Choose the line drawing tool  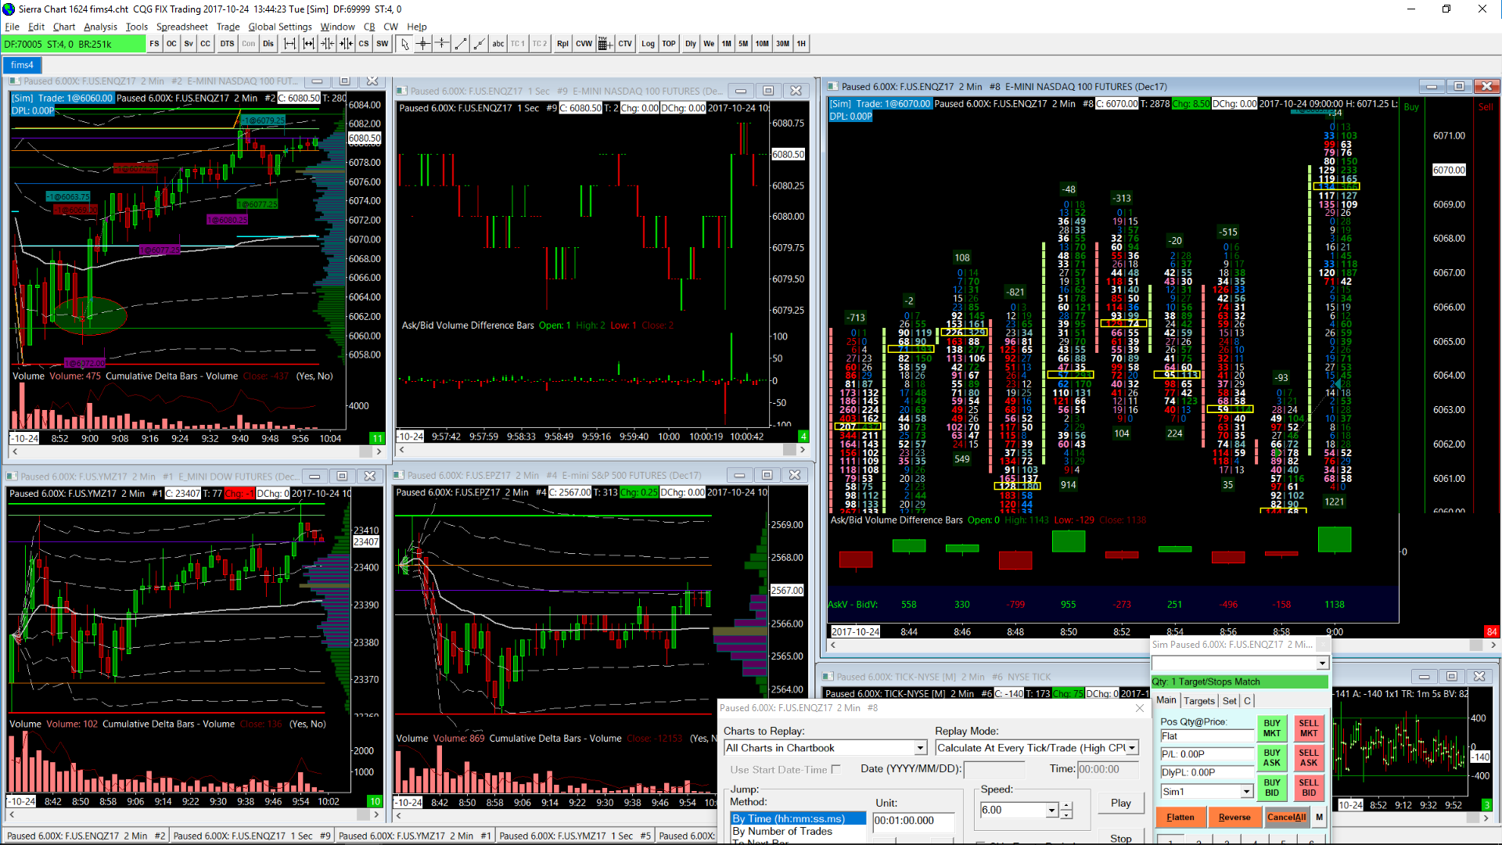(x=461, y=44)
